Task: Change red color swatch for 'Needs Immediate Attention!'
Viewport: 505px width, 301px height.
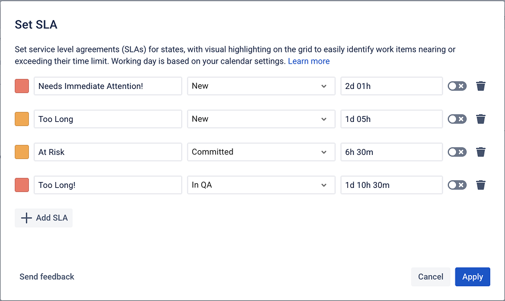Action: 22,86
